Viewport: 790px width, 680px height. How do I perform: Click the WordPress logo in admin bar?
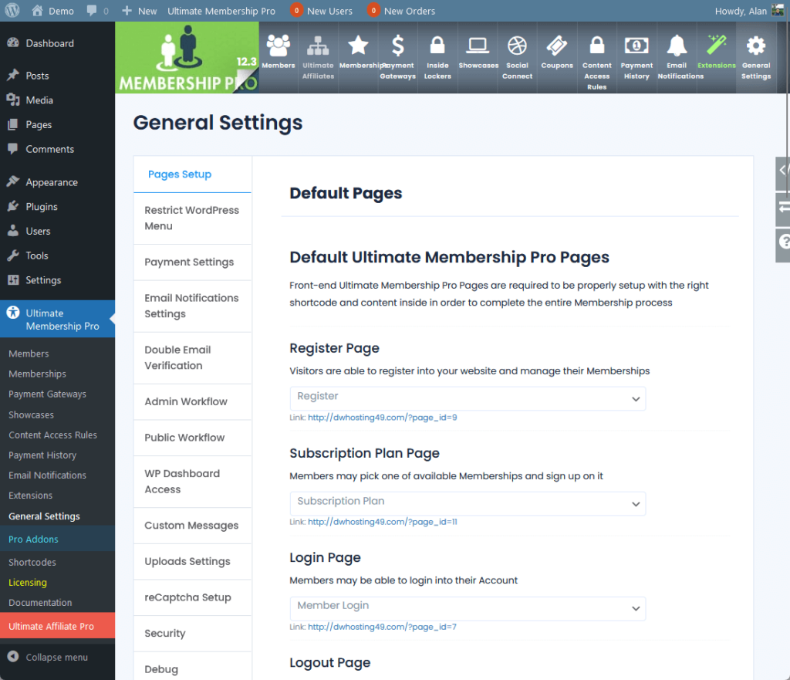pos(12,11)
